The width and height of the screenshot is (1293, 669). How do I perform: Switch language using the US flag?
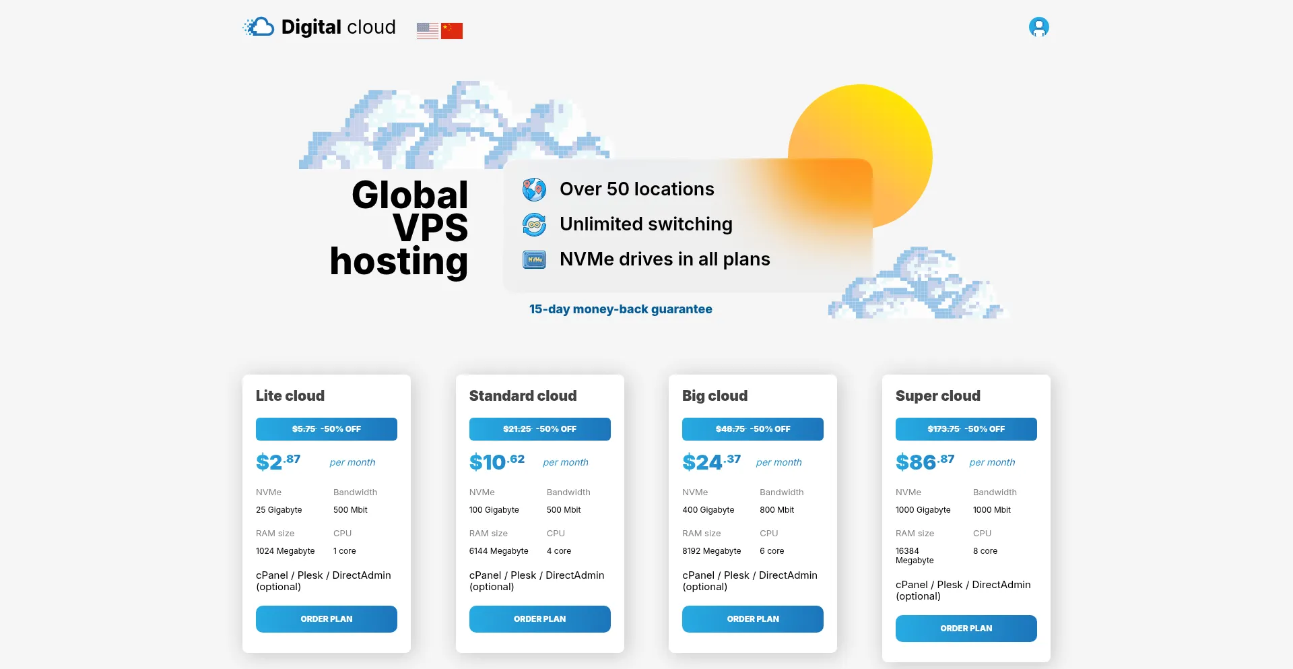tap(427, 30)
